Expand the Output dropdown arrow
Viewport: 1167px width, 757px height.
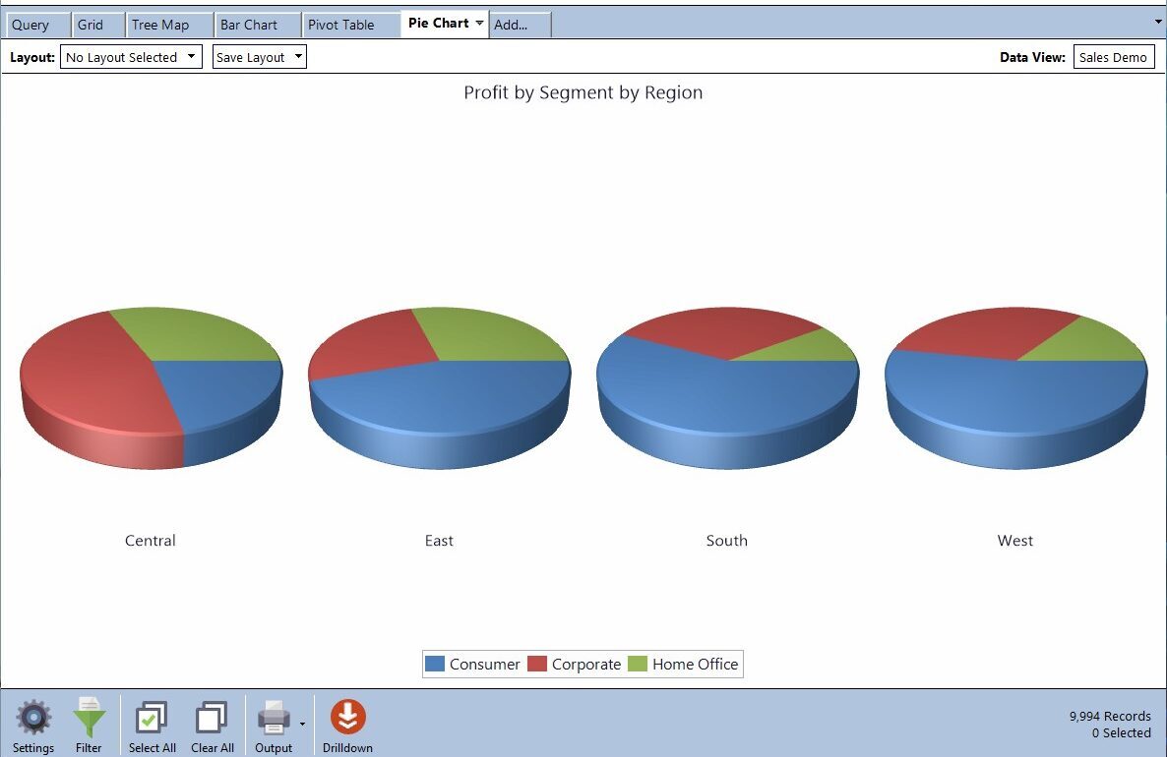(302, 724)
